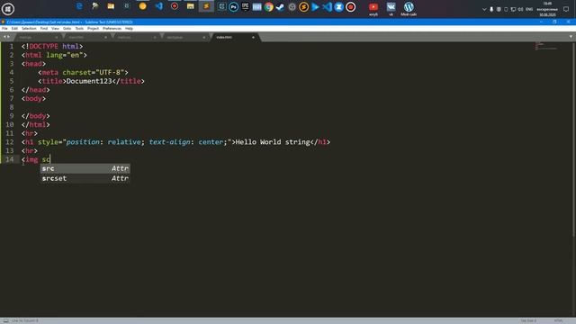
Task: Open the HTML syntax selector in status bar
Action: point(558,320)
